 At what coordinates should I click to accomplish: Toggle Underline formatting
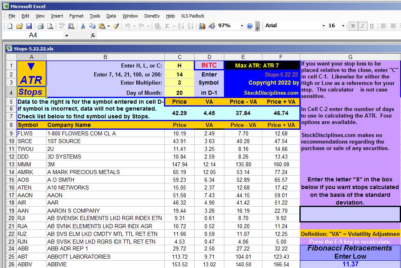coord(372,26)
